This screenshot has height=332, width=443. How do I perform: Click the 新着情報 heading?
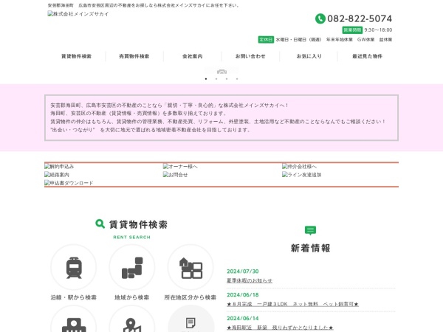[311, 248]
